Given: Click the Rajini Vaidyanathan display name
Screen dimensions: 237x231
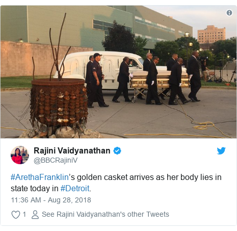Looking at the screenshot, I should coord(72,150).
